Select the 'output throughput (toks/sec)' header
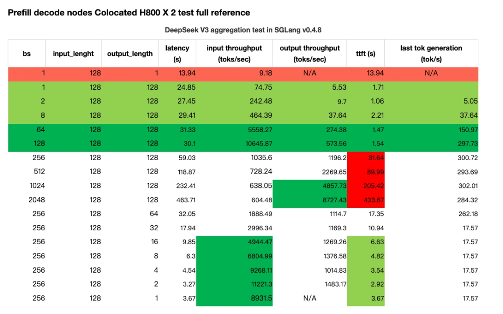This screenshot has width=503, height=314. click(x=310, y=53)
